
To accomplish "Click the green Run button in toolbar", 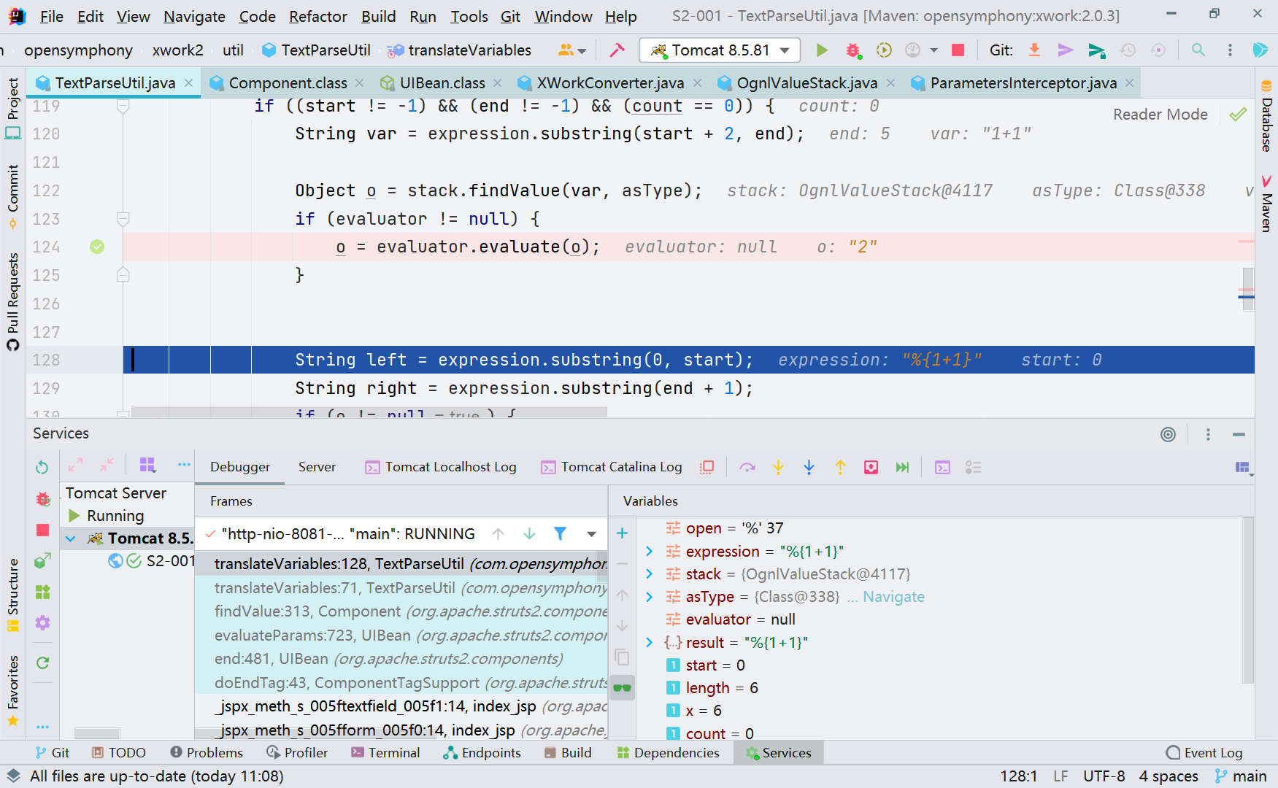I will pyautogui.click(x=822, y=50).
